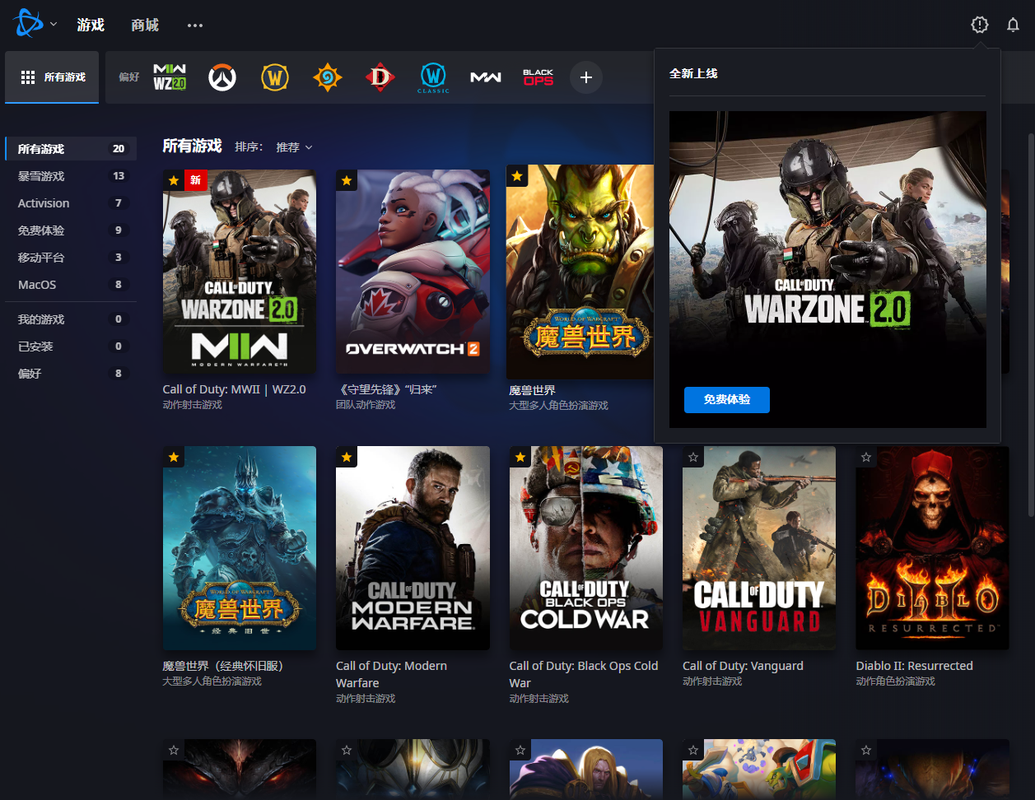Toggle favorite star on Overwatch 2 card
1035x800 pixels.
pos(347,180)
